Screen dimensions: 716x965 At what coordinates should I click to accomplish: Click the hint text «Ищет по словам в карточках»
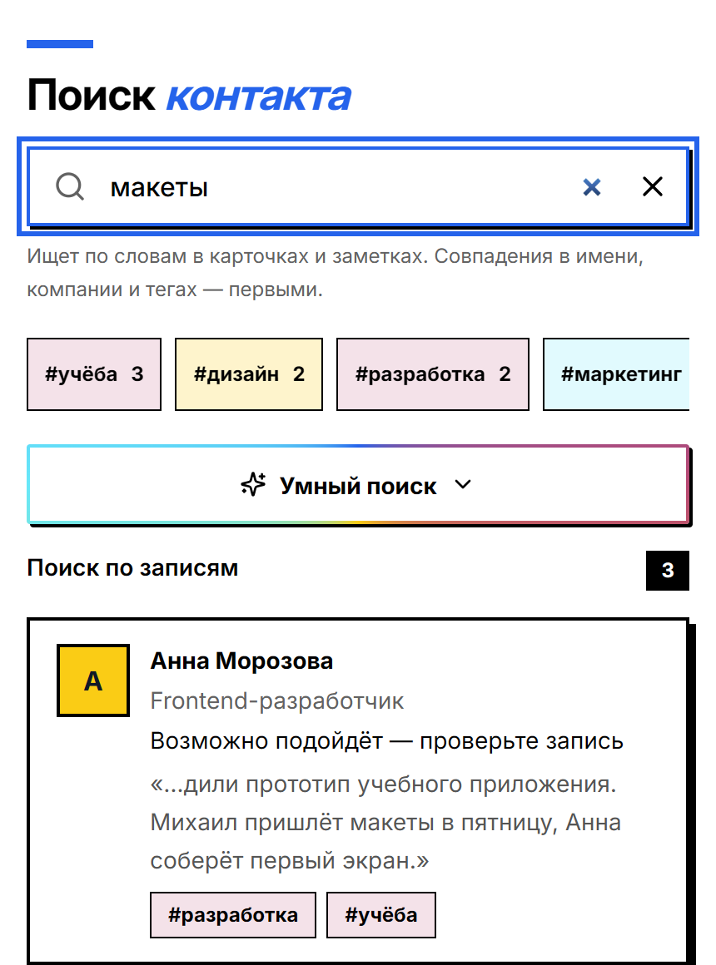(x=335, y=273)
